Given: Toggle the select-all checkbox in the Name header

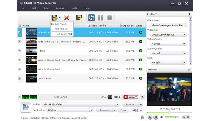Looking at the screenshot, I should pyautogui.click(x=20, y=25).
